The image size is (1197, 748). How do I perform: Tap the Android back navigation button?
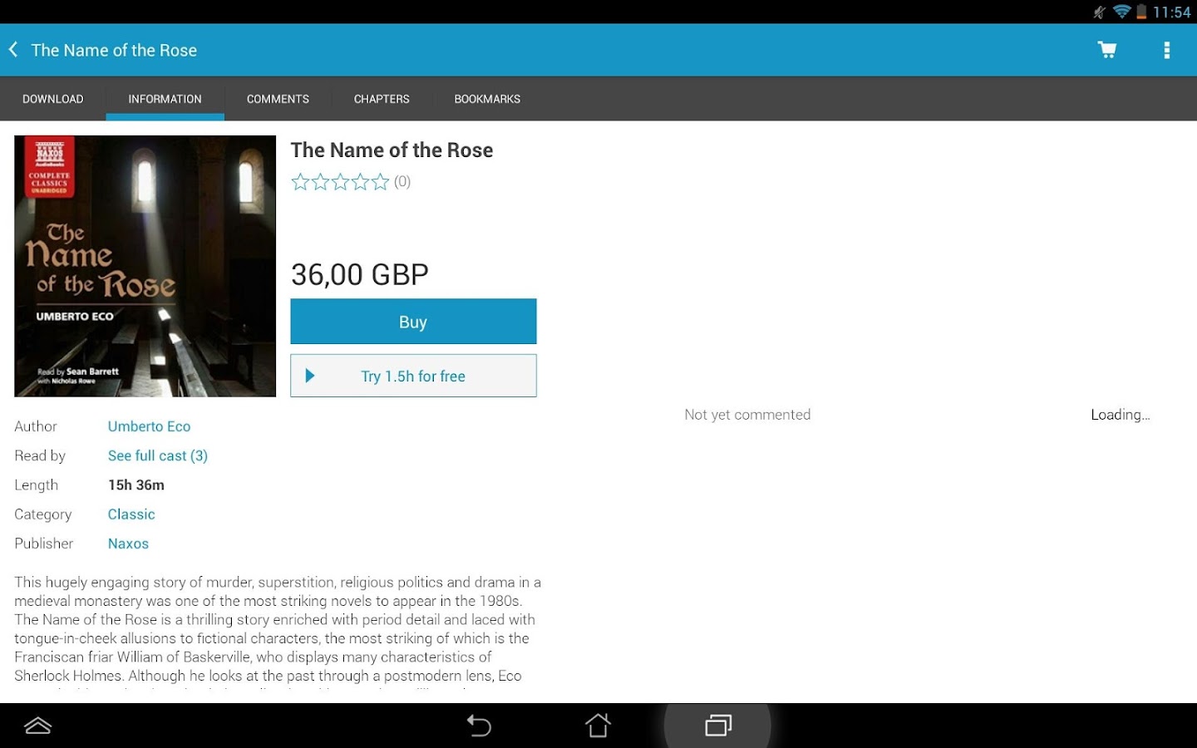(479, 726)
